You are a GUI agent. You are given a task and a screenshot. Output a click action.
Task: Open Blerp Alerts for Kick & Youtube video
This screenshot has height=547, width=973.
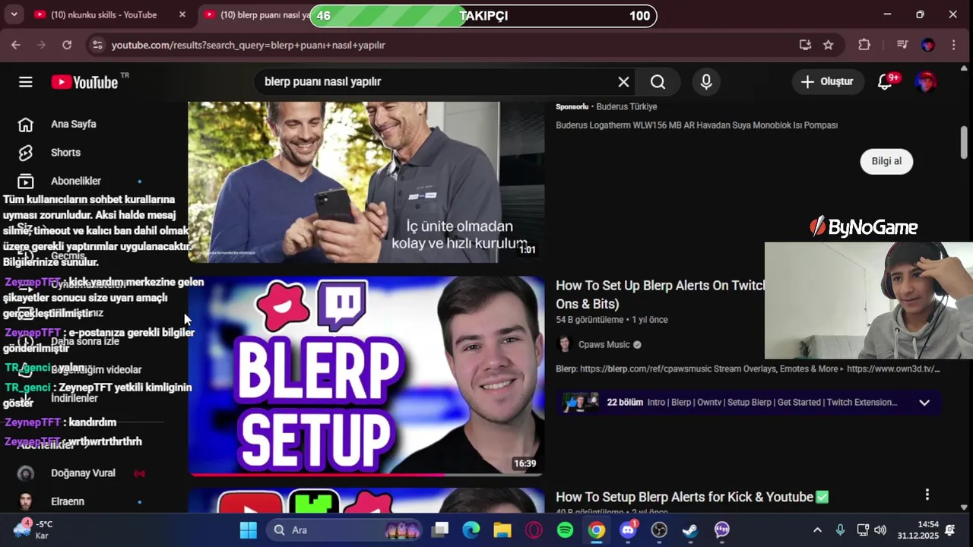coord(692,497)
